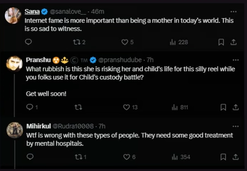Share Sana's tweet

pos(234,42)
